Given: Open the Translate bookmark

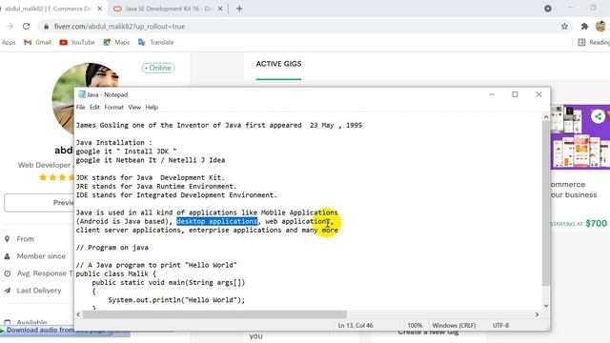Looking at the screenshot, I should (x=156, y=42).
